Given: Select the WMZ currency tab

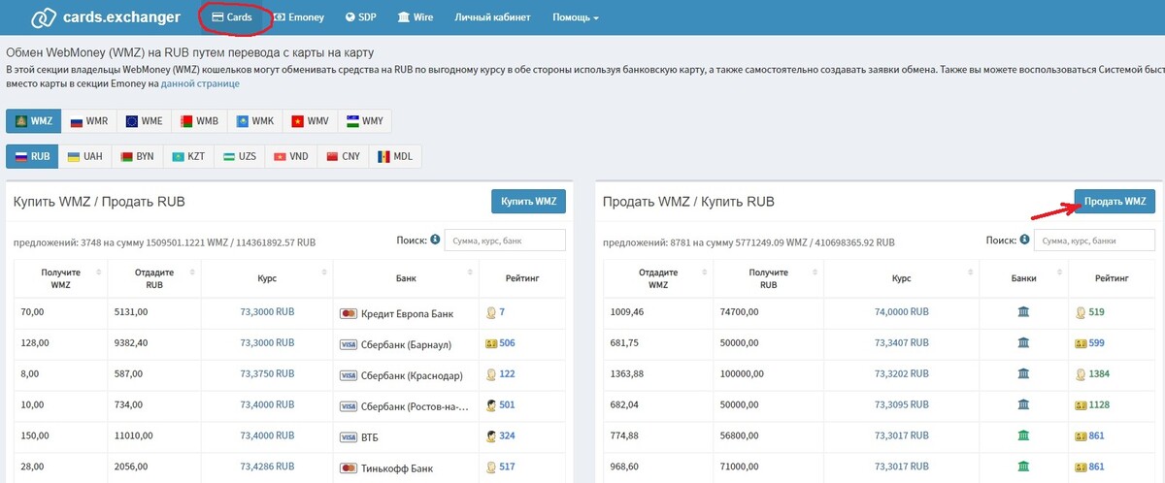Looking at the screenshot, I should pyautogui.click(x=33, y=122).
